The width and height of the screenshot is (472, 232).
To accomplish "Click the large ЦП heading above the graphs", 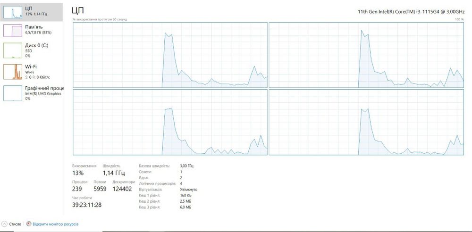I will click(x=78, y=10).
